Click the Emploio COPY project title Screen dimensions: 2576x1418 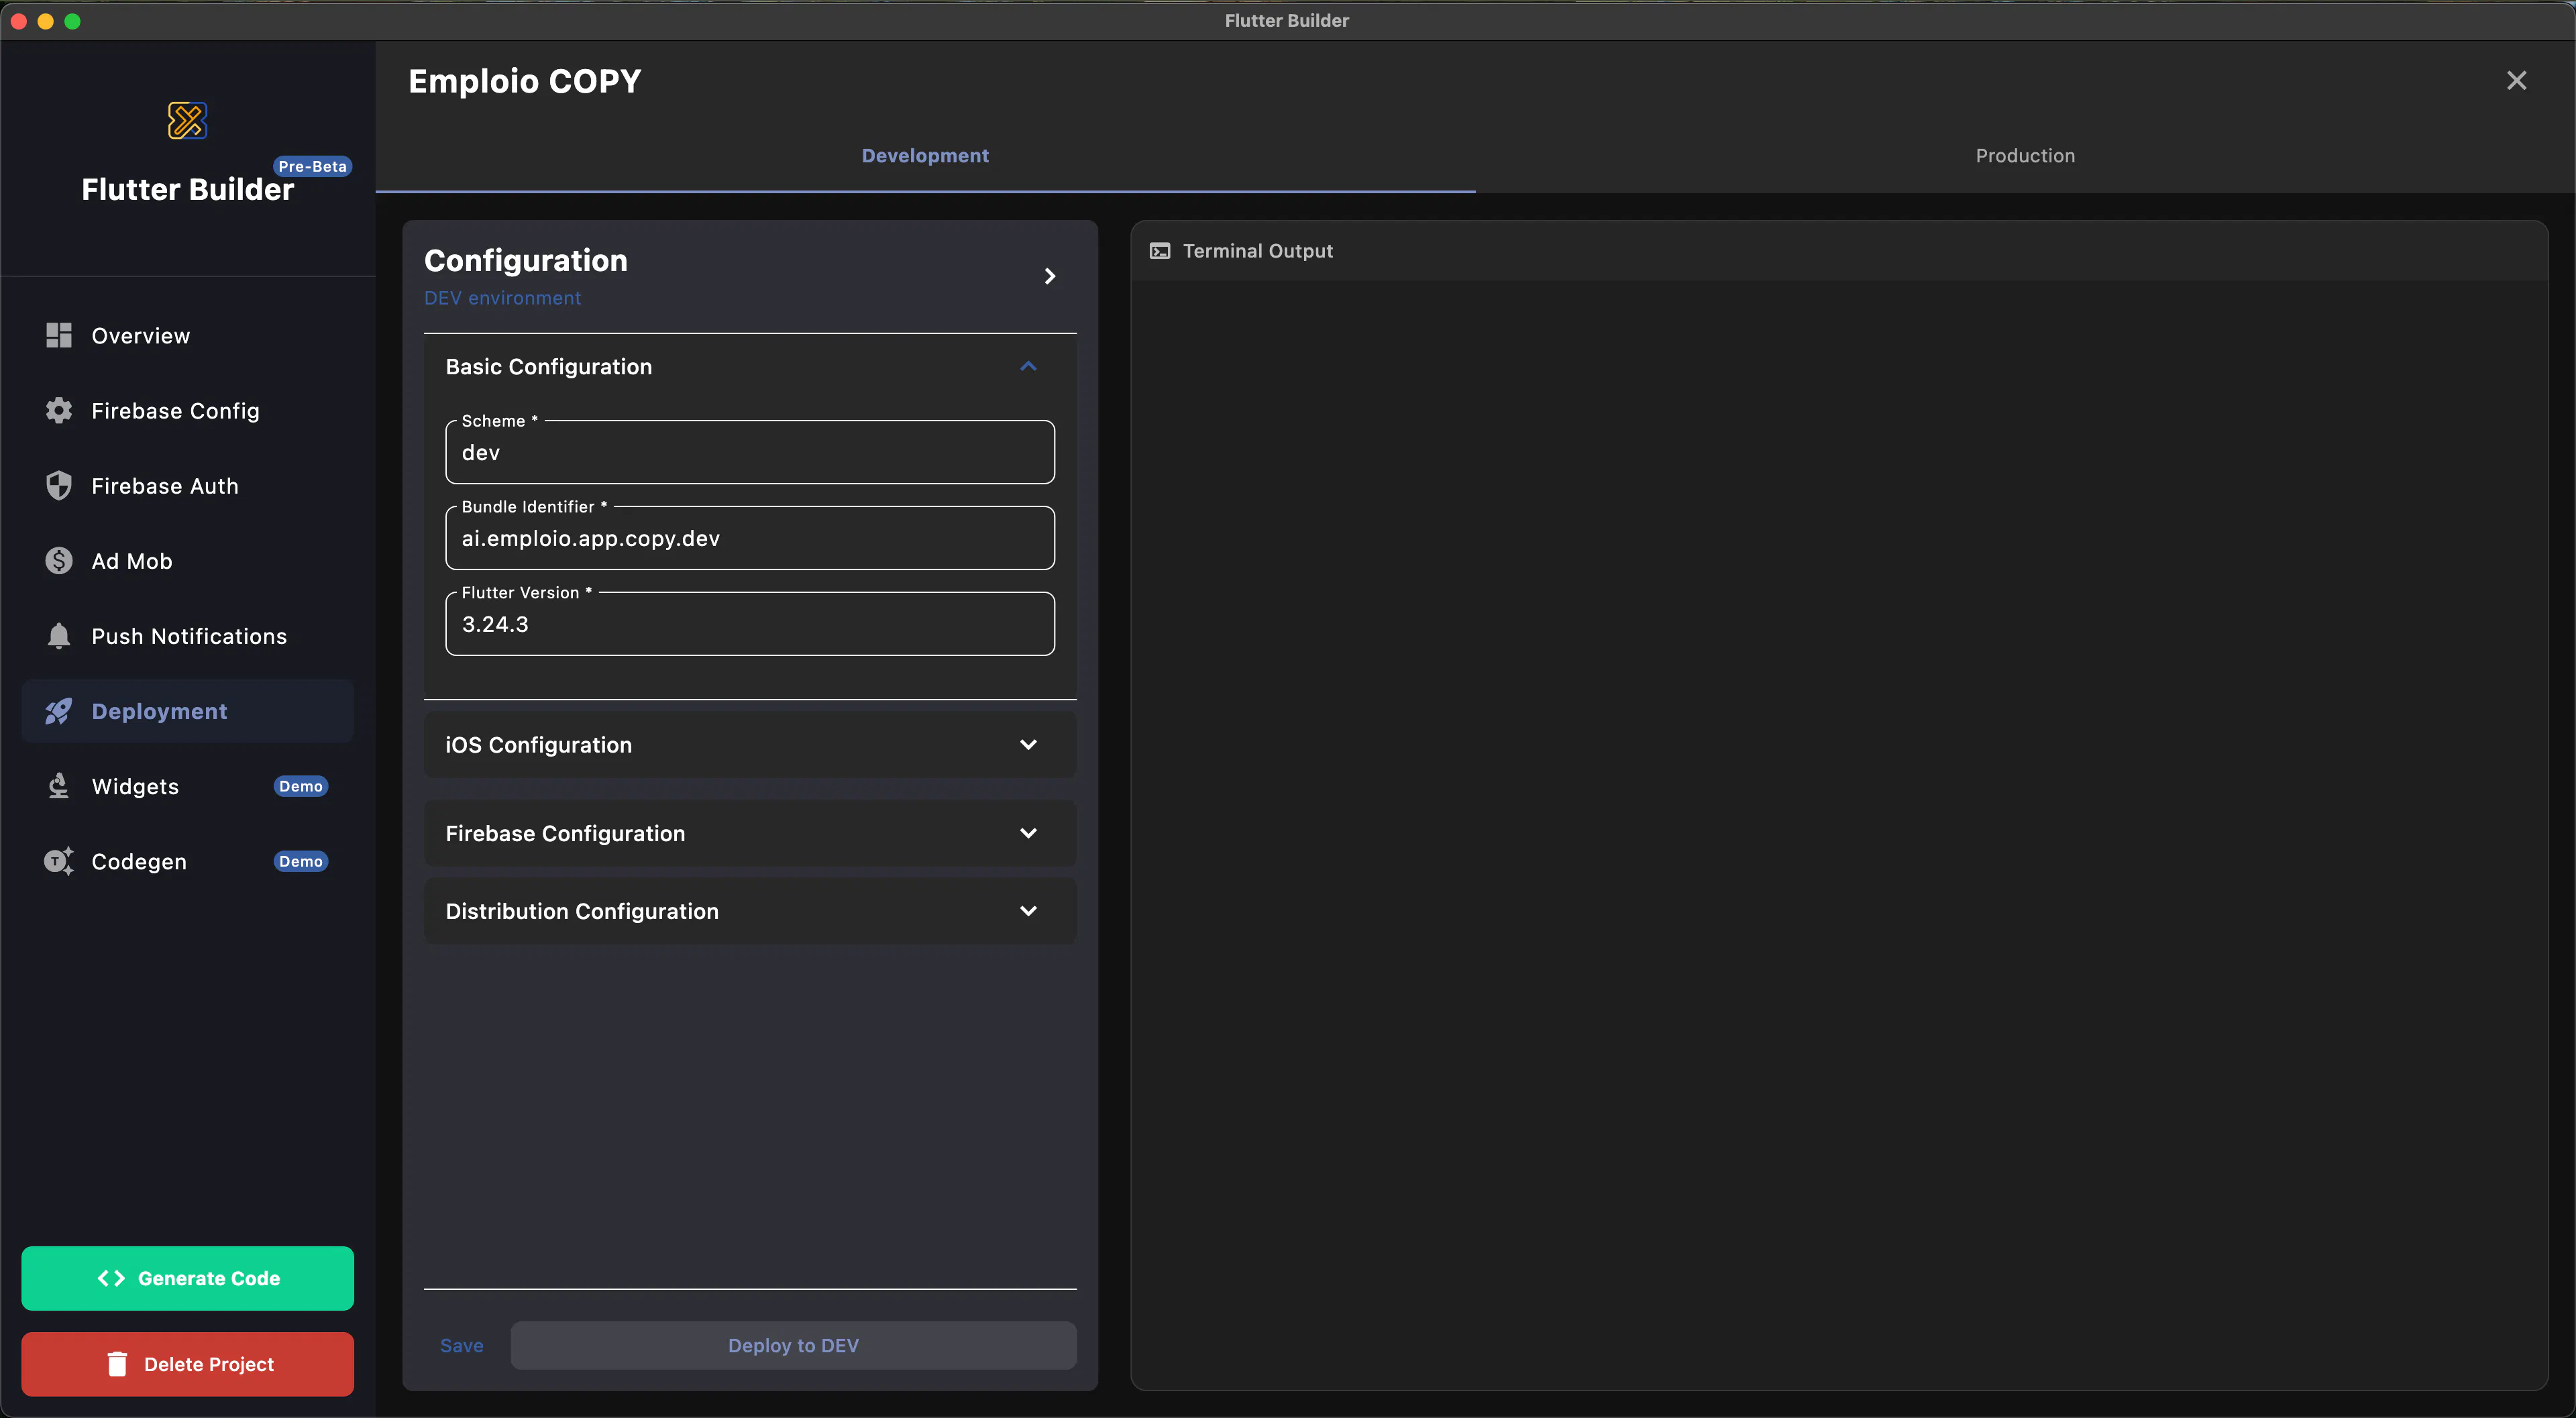[x=525, y=81]
